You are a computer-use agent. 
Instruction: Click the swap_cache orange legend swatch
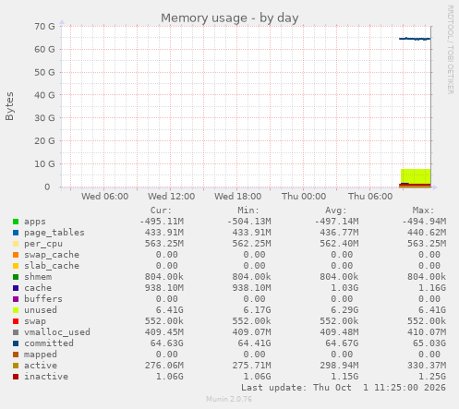pos(16,255)
